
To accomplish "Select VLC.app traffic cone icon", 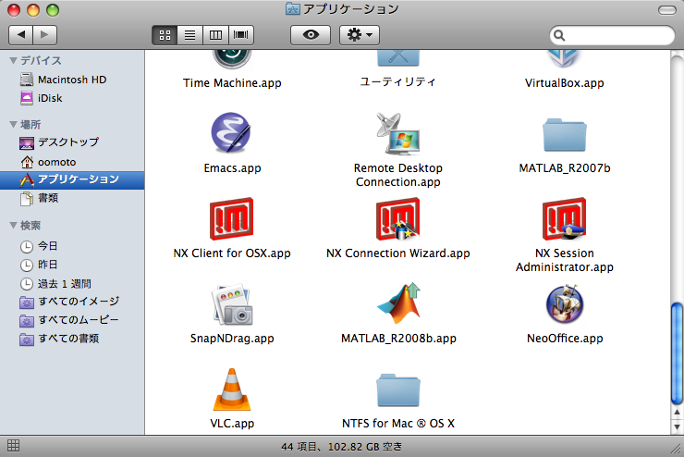I will point(232,389).
